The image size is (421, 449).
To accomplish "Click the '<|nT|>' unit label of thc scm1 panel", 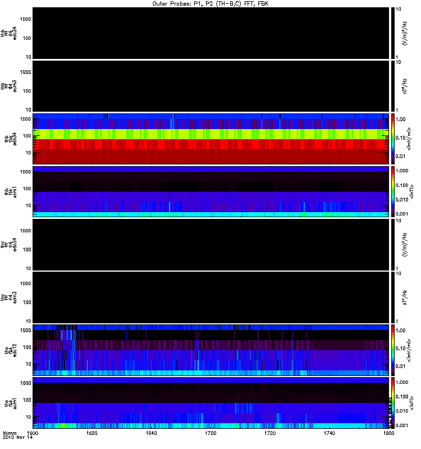I will coord(412,403).
